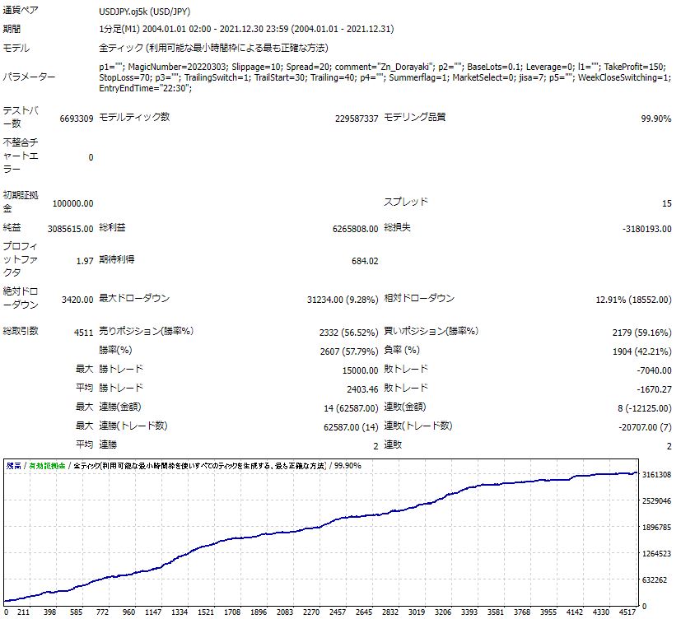Image resolution: width=681 pixels, height=619 pixels.
Task: Click relative drawdown value 12.91% (18552.00)
Action: click(x=634, y=300)
